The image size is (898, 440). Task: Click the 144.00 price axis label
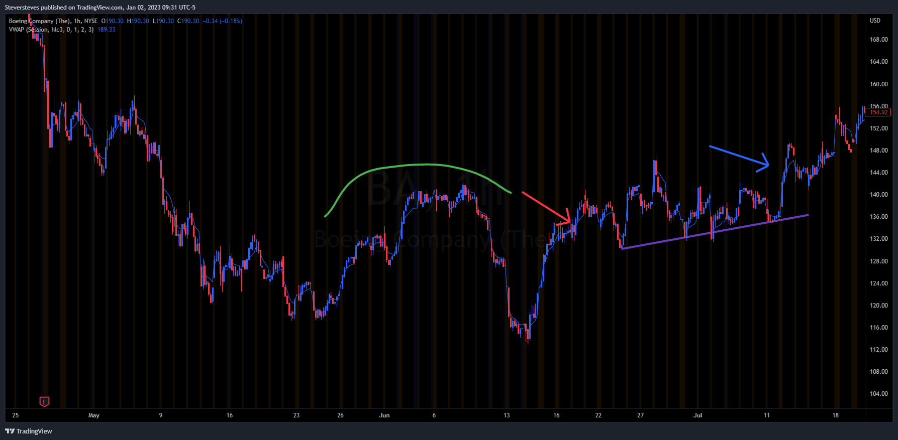(x=878, y=173)
